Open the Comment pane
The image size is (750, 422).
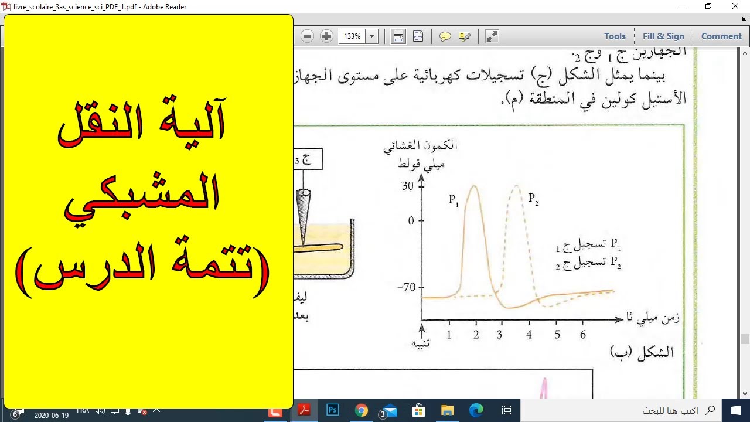click(721, 36)
